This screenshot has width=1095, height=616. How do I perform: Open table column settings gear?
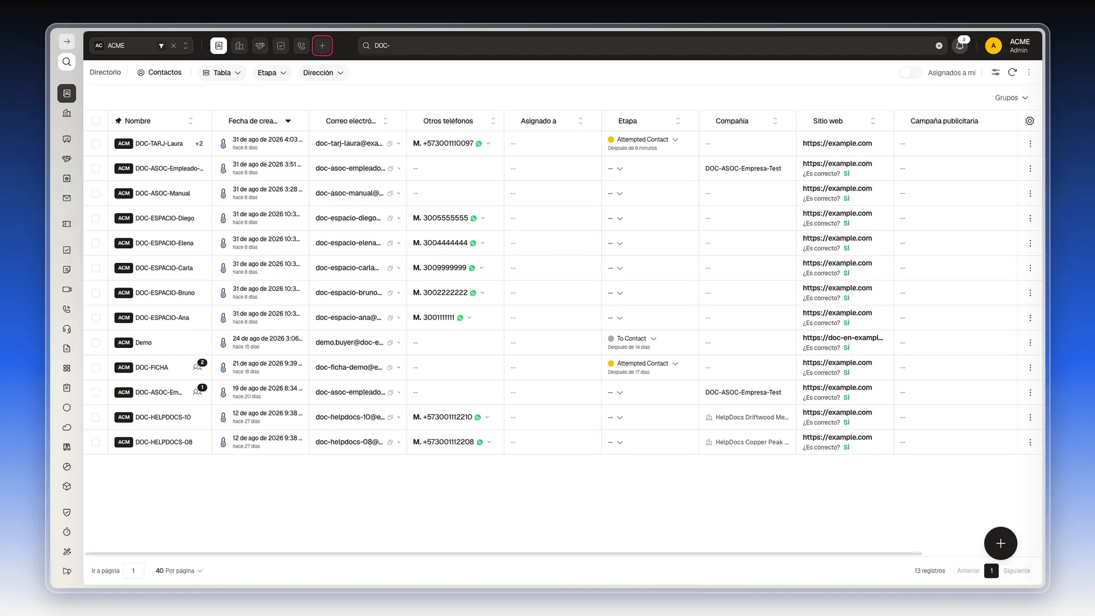coord(1029,121)
